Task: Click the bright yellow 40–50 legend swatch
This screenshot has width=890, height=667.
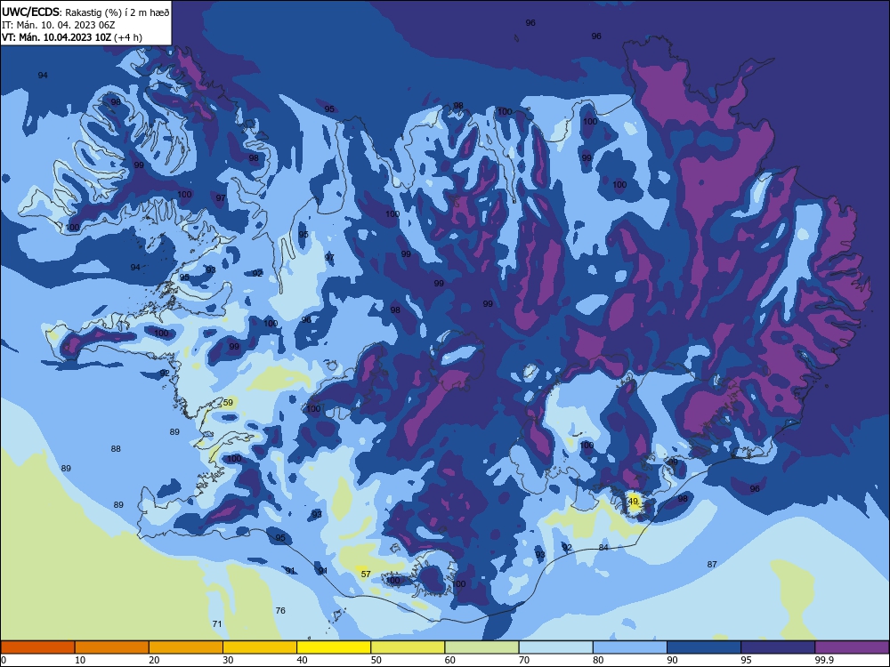Action: (x=334, y=647)
